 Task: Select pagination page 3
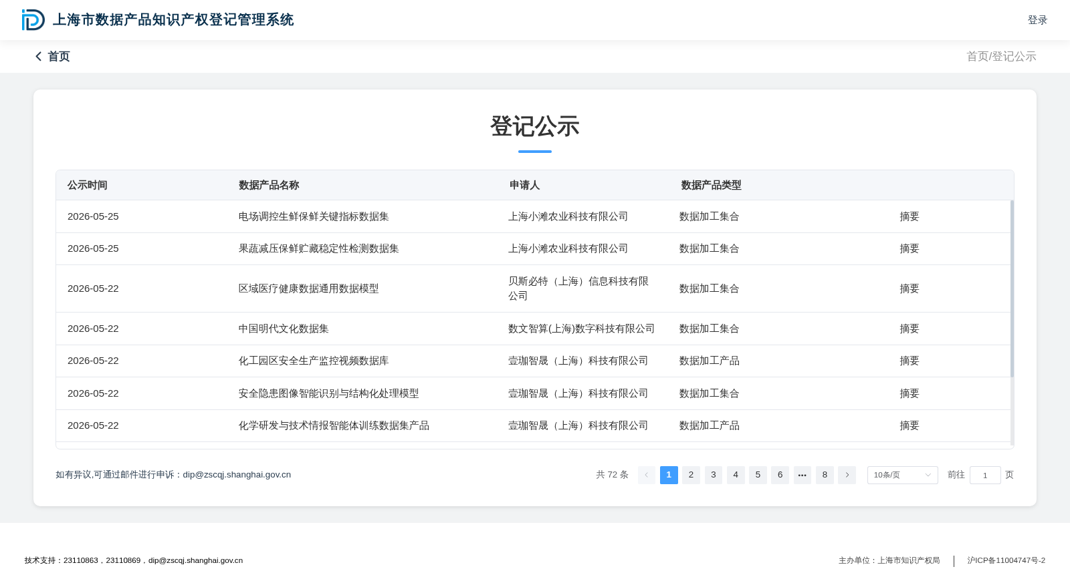[x=714, y=475]
